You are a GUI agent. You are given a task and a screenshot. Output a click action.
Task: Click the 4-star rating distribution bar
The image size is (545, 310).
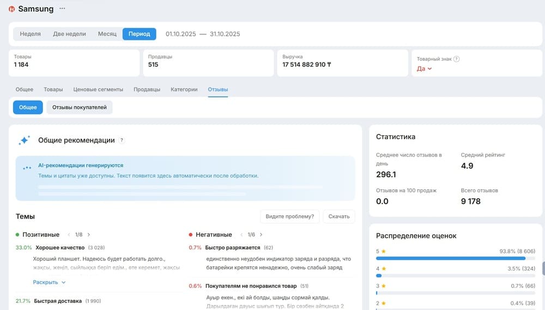tap(455, 276)
